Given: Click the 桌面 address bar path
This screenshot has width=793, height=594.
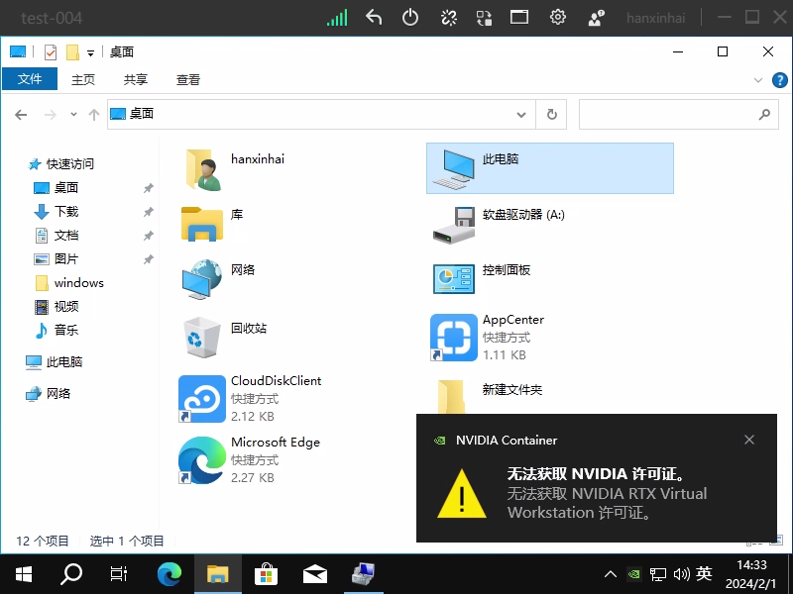Looking at the screenshot, I should [x=142, y=114].
